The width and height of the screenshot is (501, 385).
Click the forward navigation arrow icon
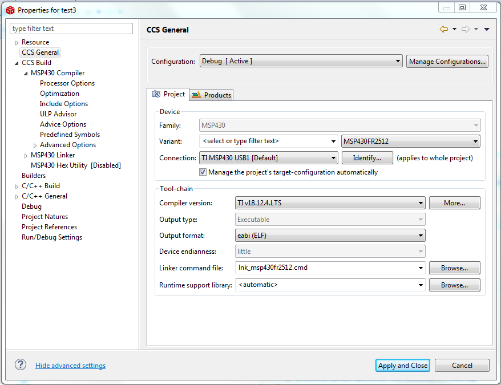click(465, 29)
